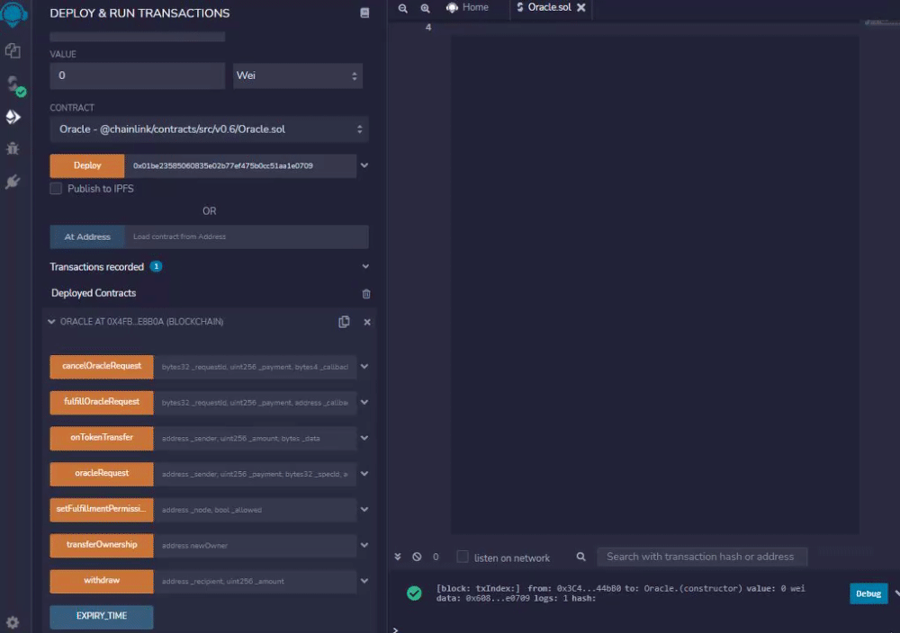Click the terminal search magnifier icon
This screenshot has width=900, height=633.
coord(580,557)
